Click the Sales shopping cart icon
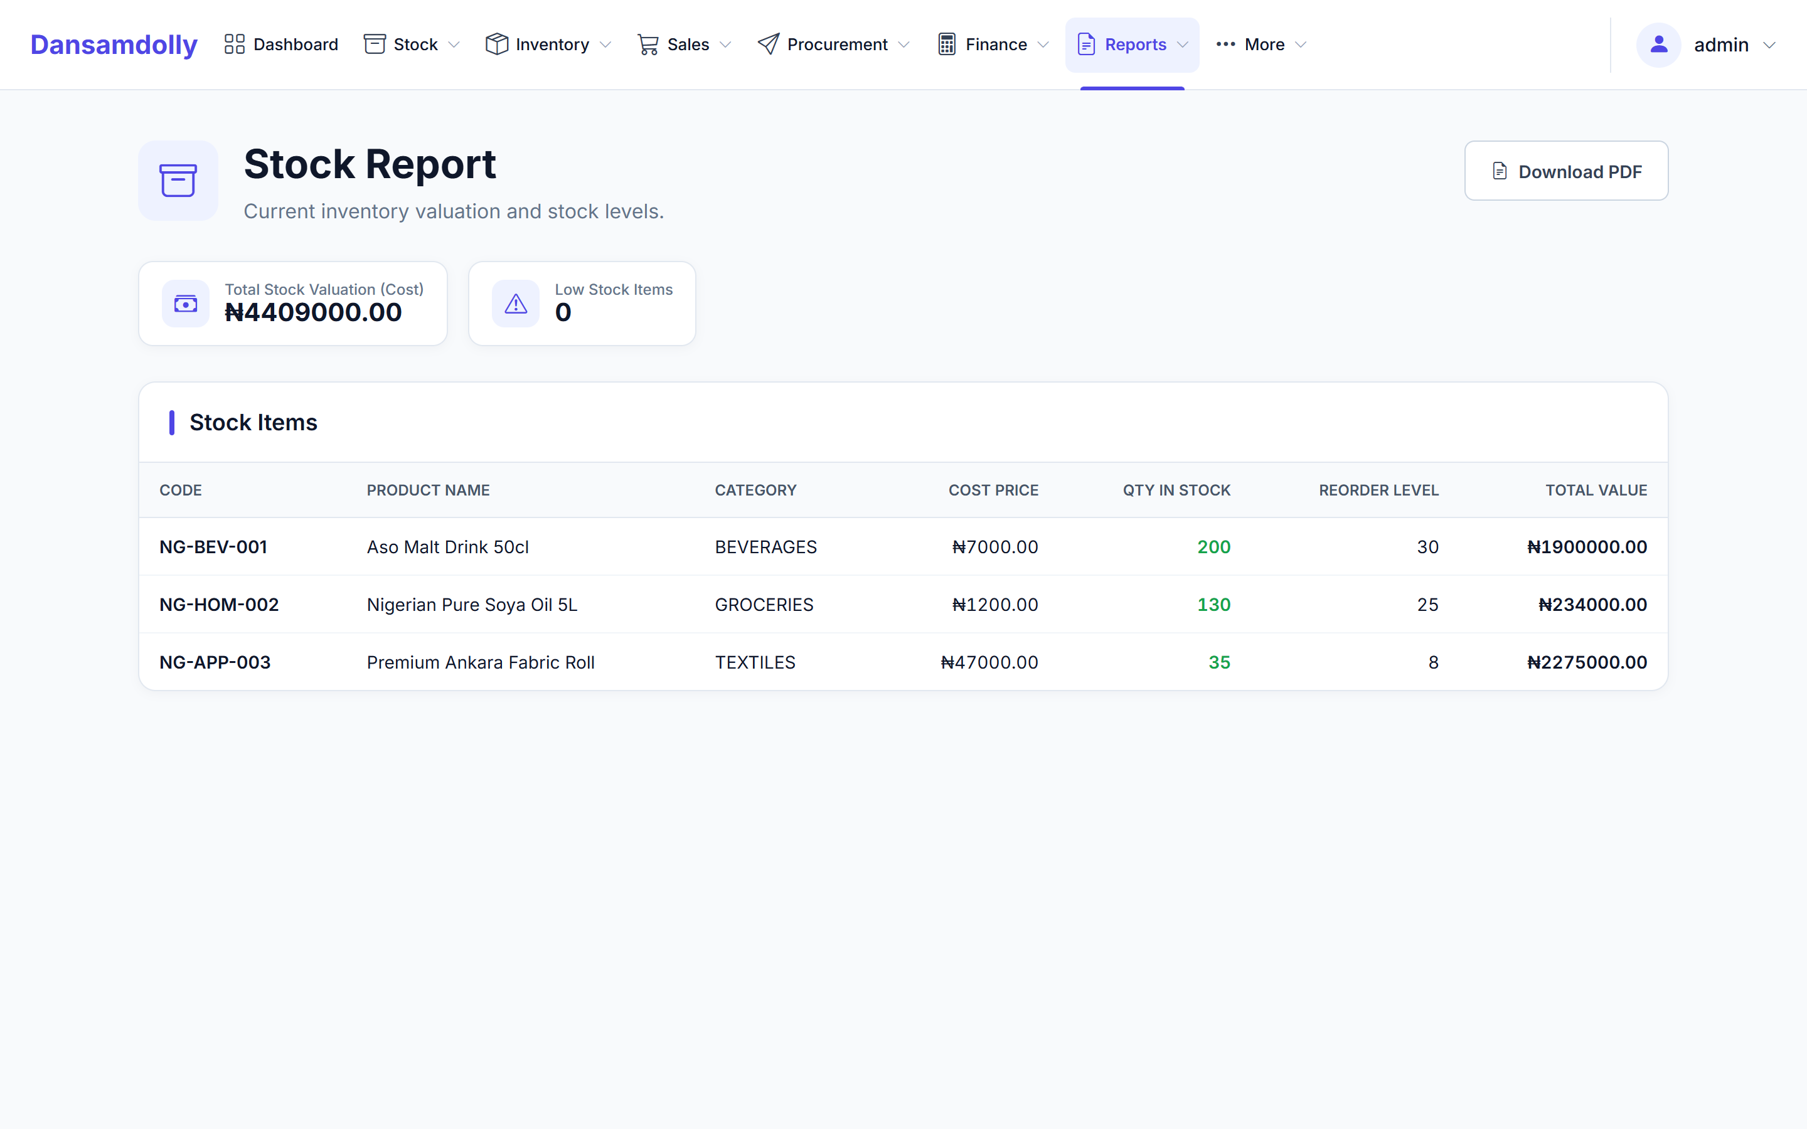The height and width of the screenshot is (1129, 1807). [648, 44]
